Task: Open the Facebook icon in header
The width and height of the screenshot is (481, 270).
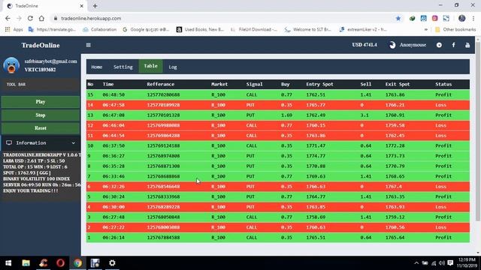Action: click(x=453, y=45)
